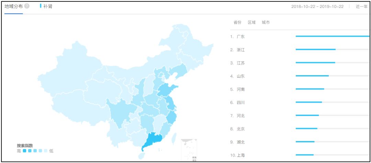Open the 近一年 time range dropdown
The width and height of the screenshot is (371, 163).
pos(361,7)
